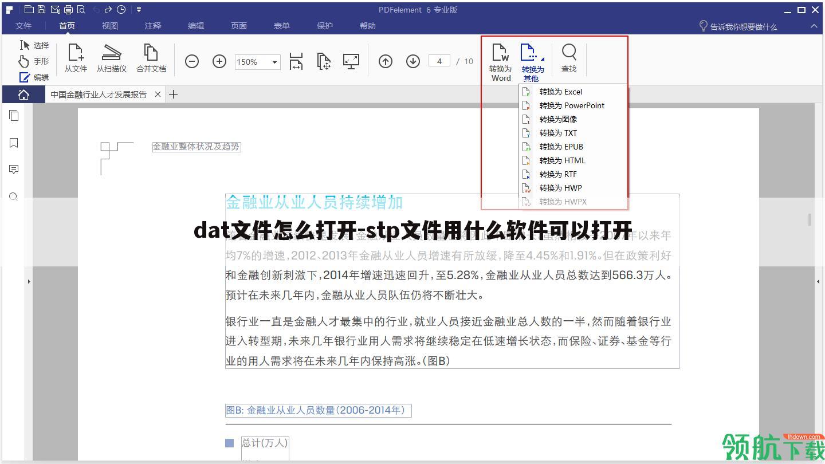Click 转换为其他 dropdown button

(533, 62)
